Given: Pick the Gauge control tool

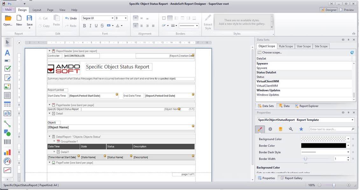Looking at the screenshot, I should [x=7, y=161].
